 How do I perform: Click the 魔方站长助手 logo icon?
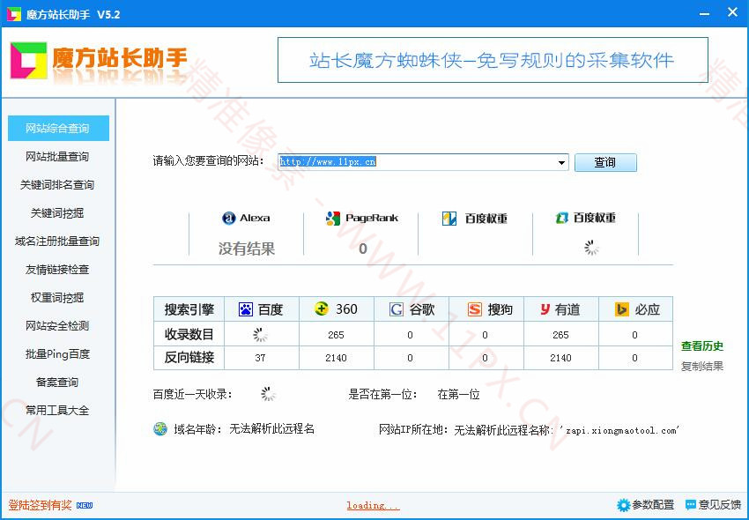click(29, 61)
